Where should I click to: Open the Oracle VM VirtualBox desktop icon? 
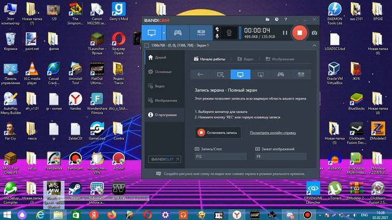[x=334, y=73]
